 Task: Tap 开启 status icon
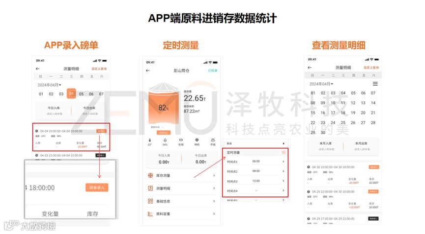point(213,140)
